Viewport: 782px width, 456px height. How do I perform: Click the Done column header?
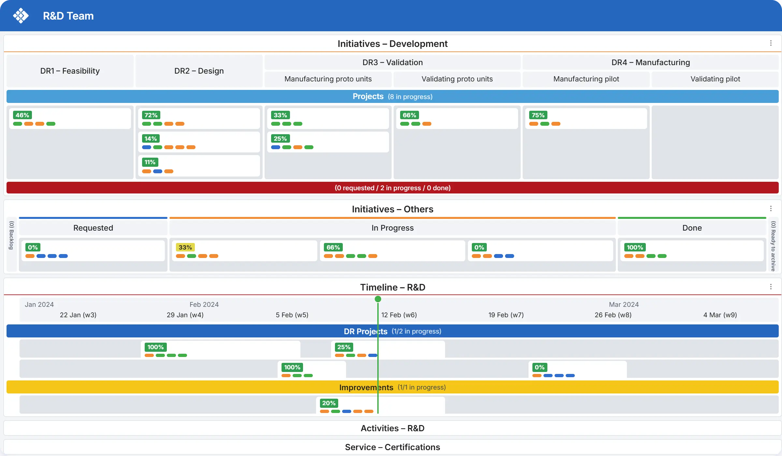pyautogui.click(x=692, y=228)
